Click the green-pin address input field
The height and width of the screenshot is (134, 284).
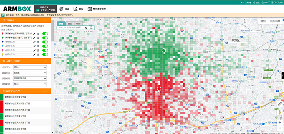[18, 38]
